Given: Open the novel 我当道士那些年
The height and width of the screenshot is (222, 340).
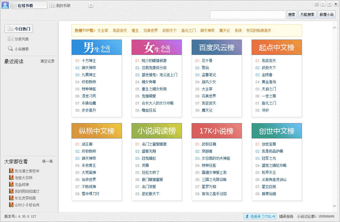Looking at the screenshot, I should [x=27, y=171].
